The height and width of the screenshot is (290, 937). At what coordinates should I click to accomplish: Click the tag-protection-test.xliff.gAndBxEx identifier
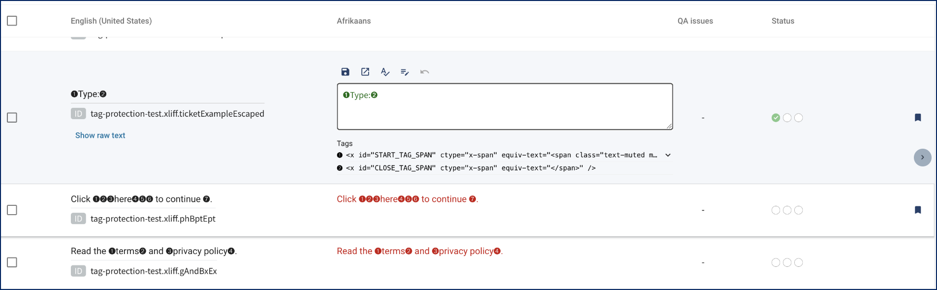[x=154, y=271]
